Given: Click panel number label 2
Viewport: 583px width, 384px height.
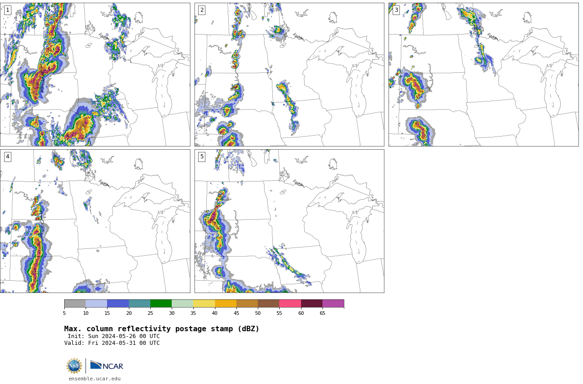Looking at the screenshot, I should [202, 10].
